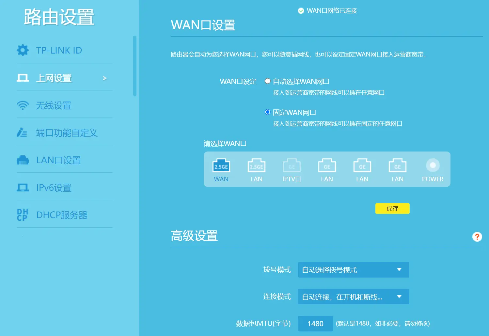Click the LAN port settings icon
This screenshot has width=489, height=336.
pos(23,160)
